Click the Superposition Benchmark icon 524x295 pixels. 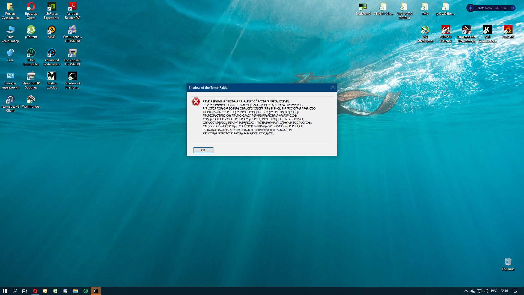click(x=466, y=34)
